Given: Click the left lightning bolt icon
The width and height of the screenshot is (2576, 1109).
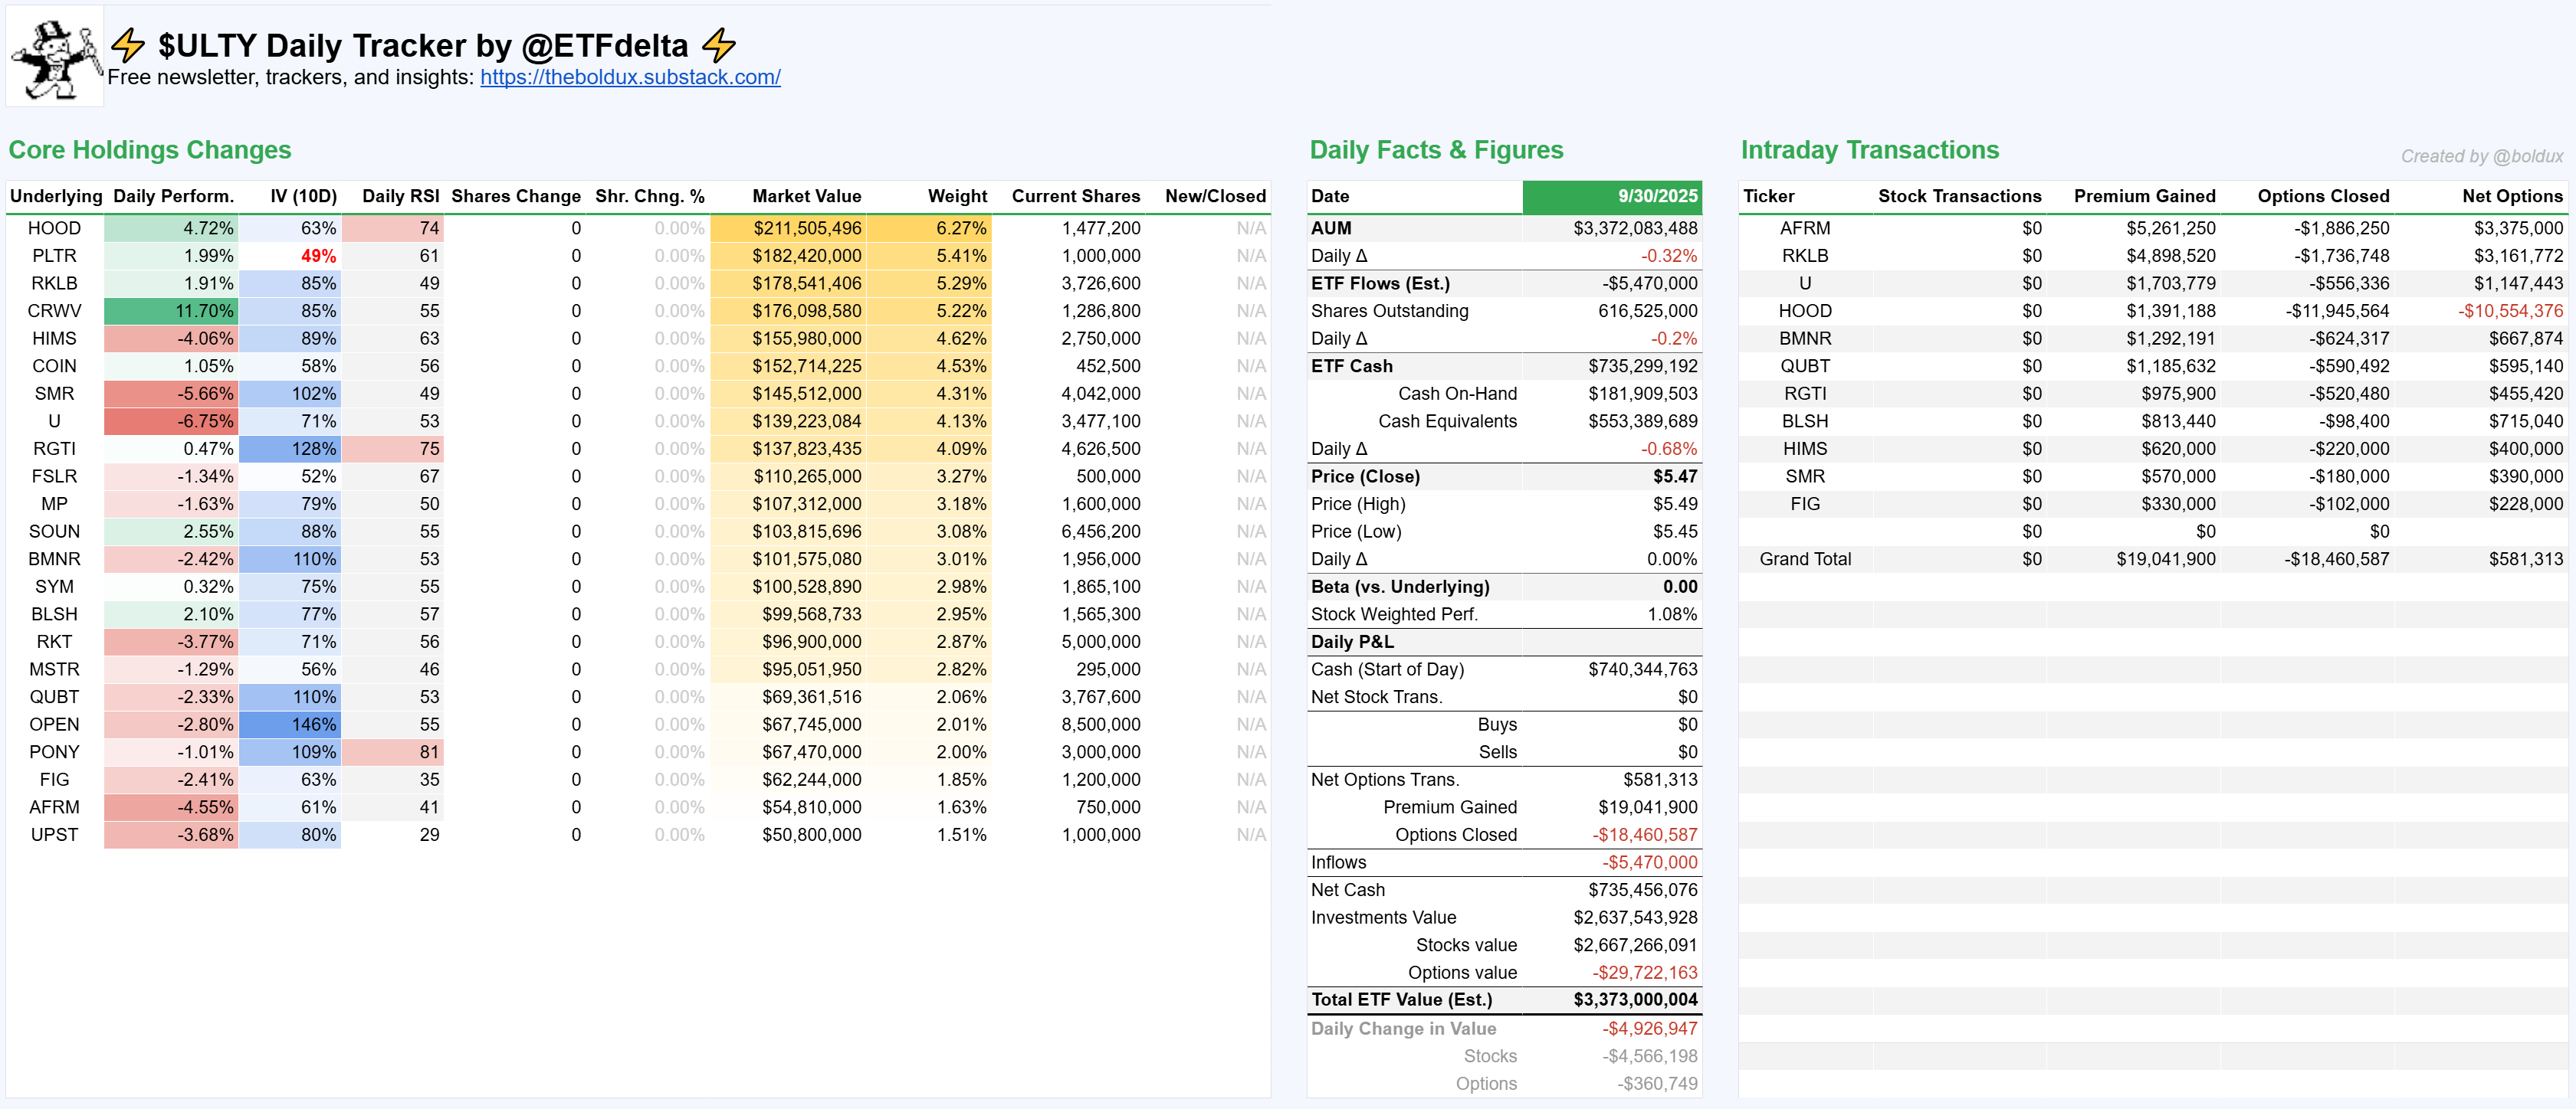Looking at the screenshot, I should (128, 45).
